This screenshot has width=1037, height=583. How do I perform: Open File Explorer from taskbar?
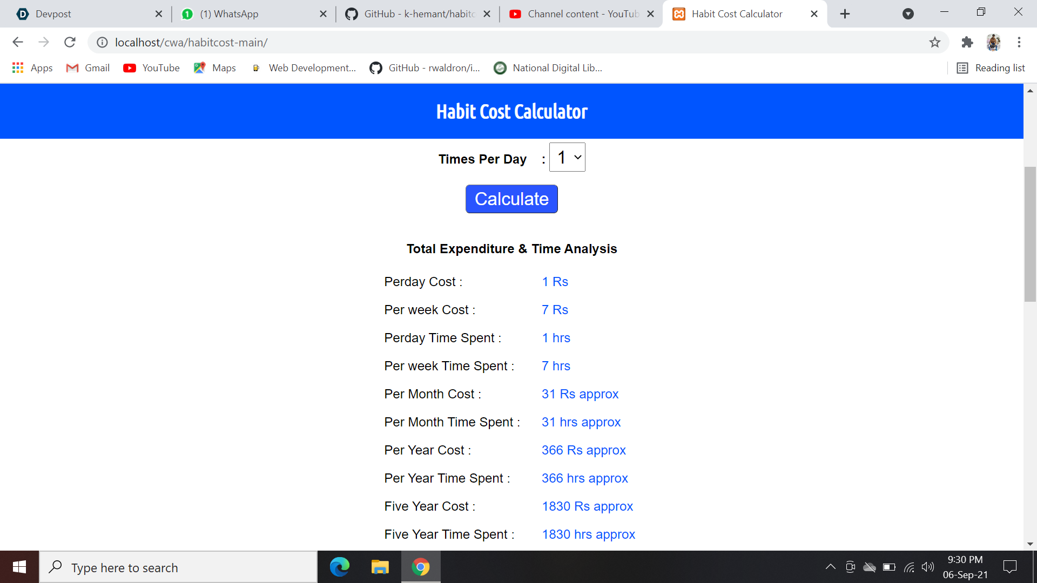click(380, 567)
